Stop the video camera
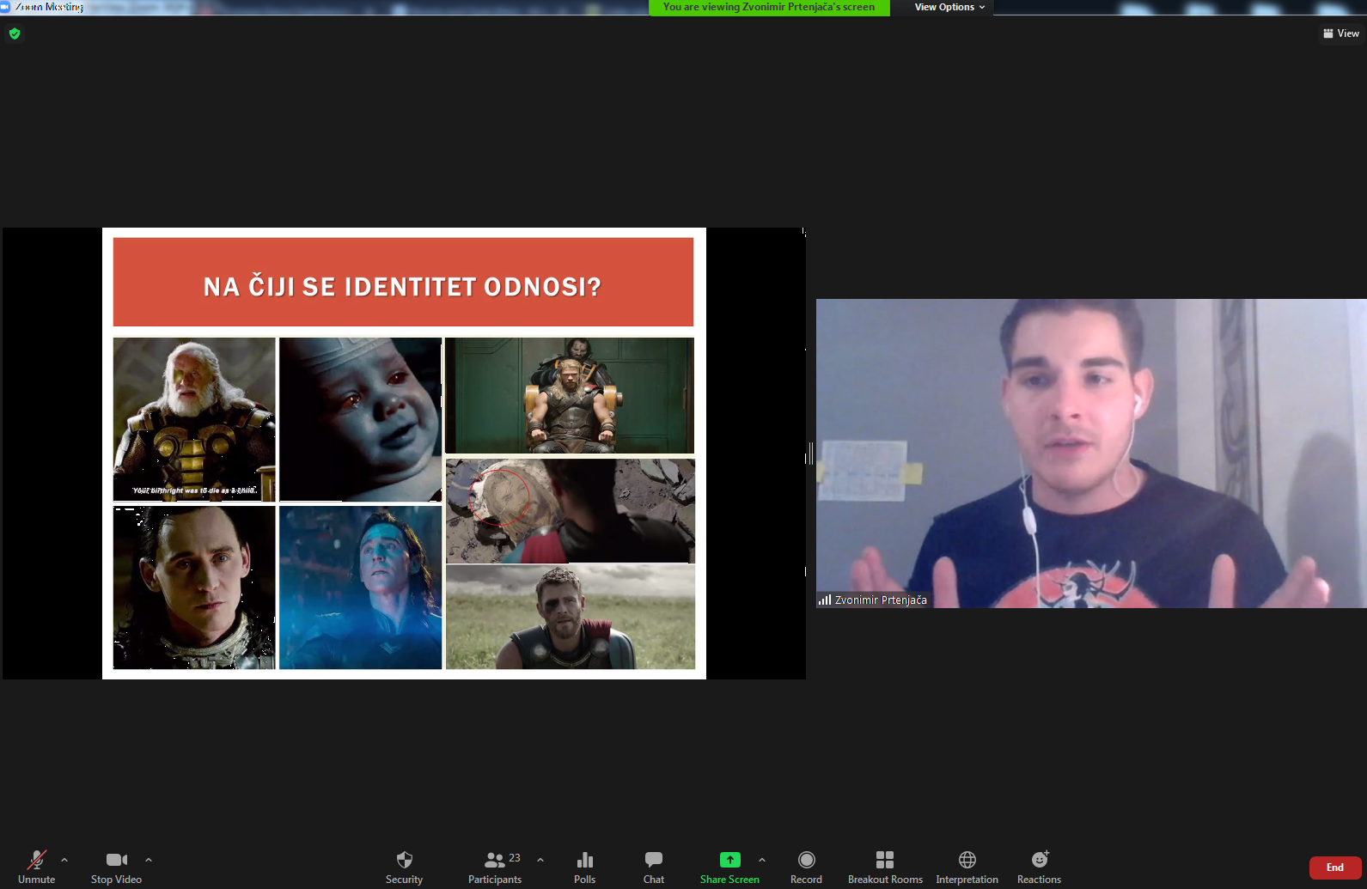This screenshot has width=1367, height=889. point(116,867)
